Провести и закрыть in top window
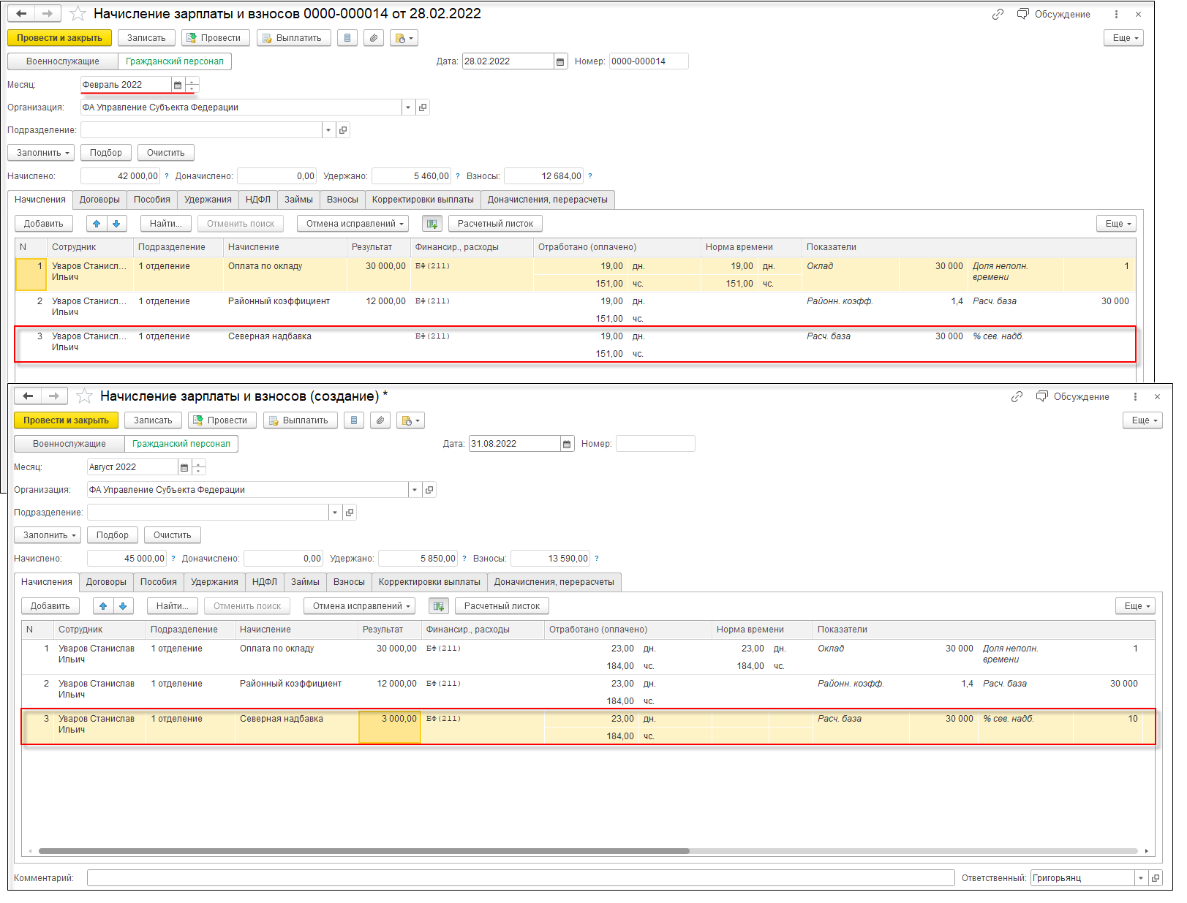1187x903 pixels. 60,38
